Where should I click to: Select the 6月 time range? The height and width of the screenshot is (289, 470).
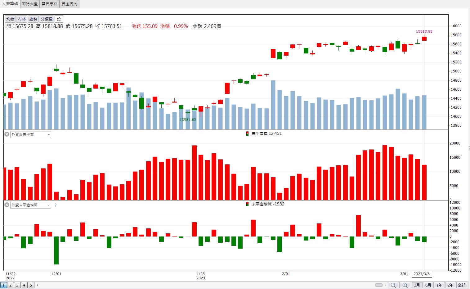point(428,285)
